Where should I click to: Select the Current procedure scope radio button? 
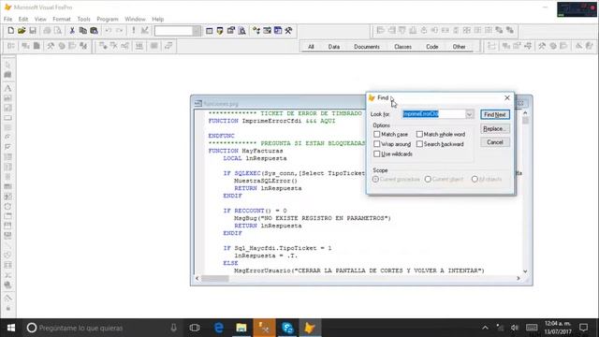[376, 179]
